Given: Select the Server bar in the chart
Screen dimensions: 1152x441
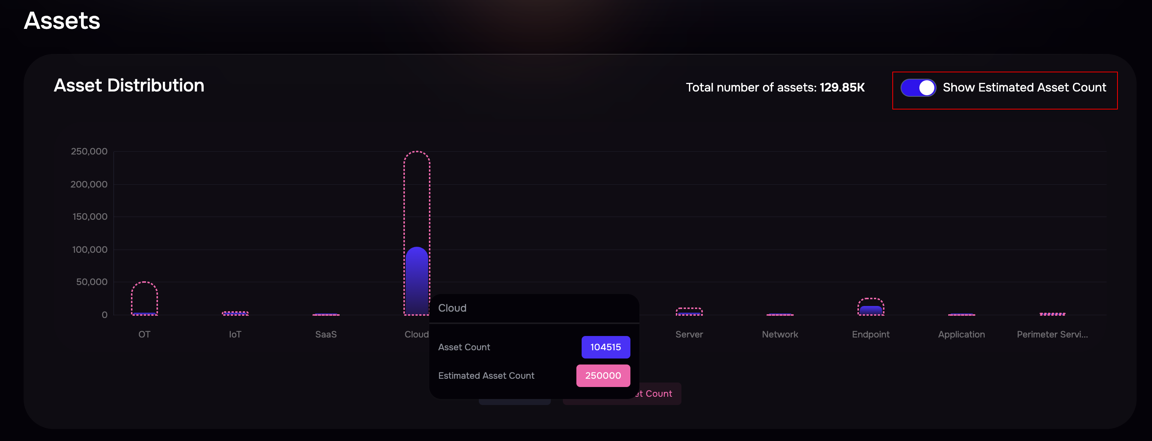Looking at the screenshot, I should point(689,312).
